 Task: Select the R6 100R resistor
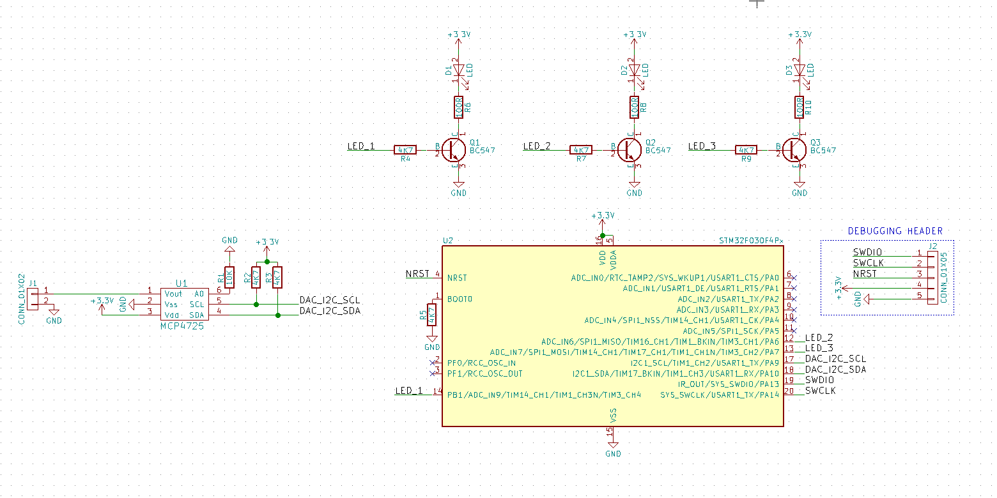458,107
